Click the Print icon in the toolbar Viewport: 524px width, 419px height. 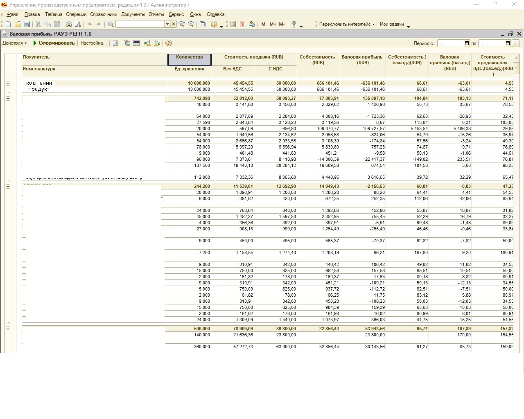[x=69, y=24]
